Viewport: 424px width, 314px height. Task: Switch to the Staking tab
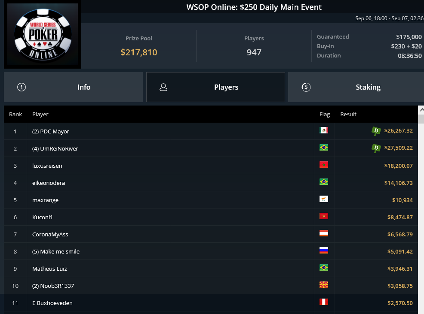click(x=356, y=87)
